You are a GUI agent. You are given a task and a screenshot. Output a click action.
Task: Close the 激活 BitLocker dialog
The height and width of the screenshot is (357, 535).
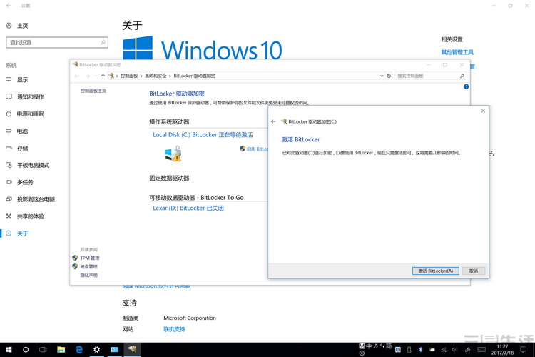[483, 111]
